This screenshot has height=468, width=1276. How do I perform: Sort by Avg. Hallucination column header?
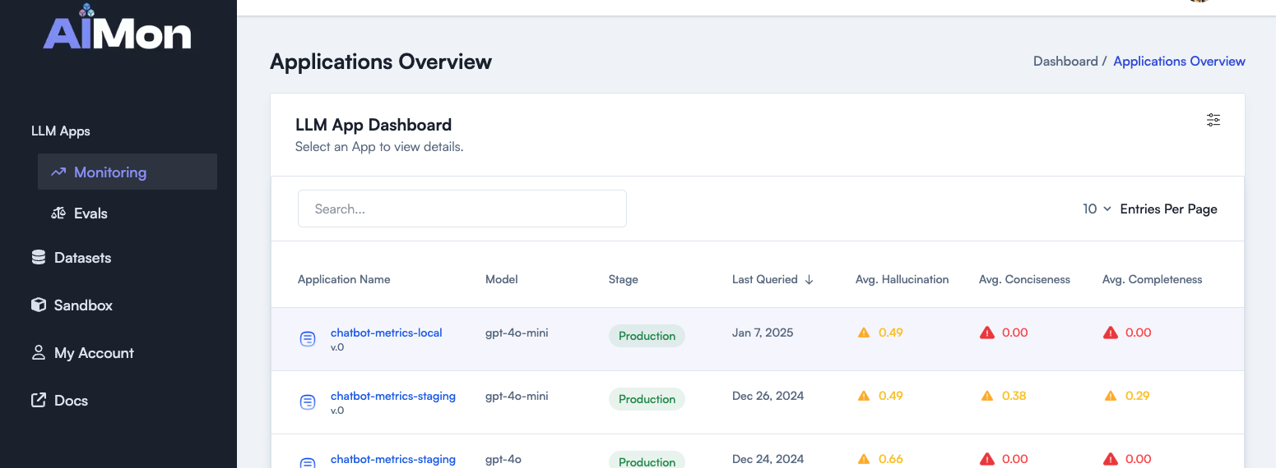point(902,280)
